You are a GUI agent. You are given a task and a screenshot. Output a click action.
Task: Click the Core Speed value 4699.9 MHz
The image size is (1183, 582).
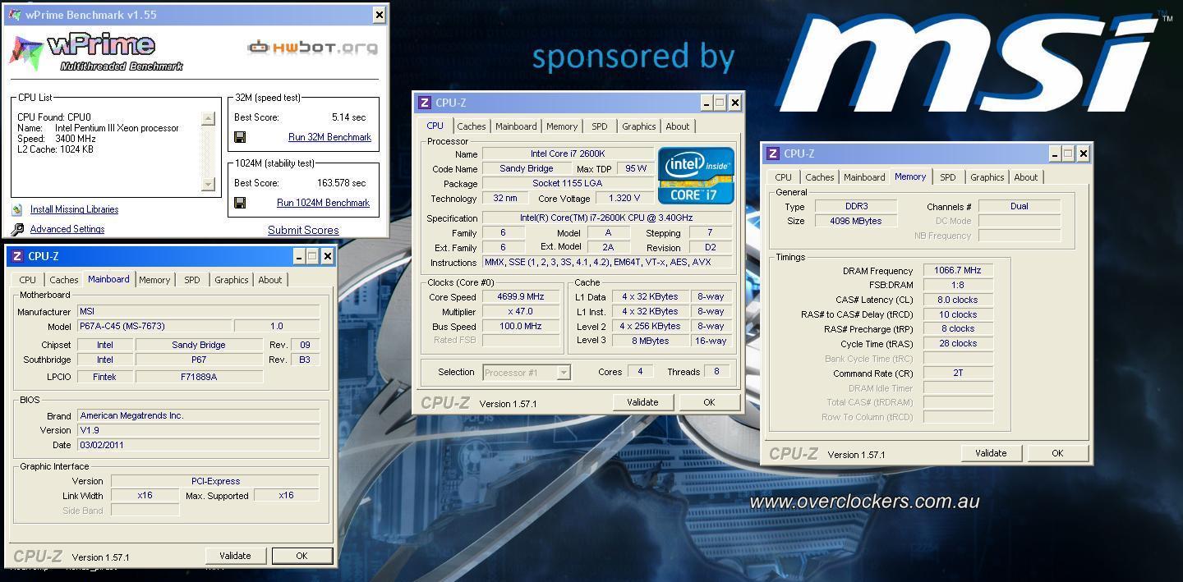[x=521, y=296]
